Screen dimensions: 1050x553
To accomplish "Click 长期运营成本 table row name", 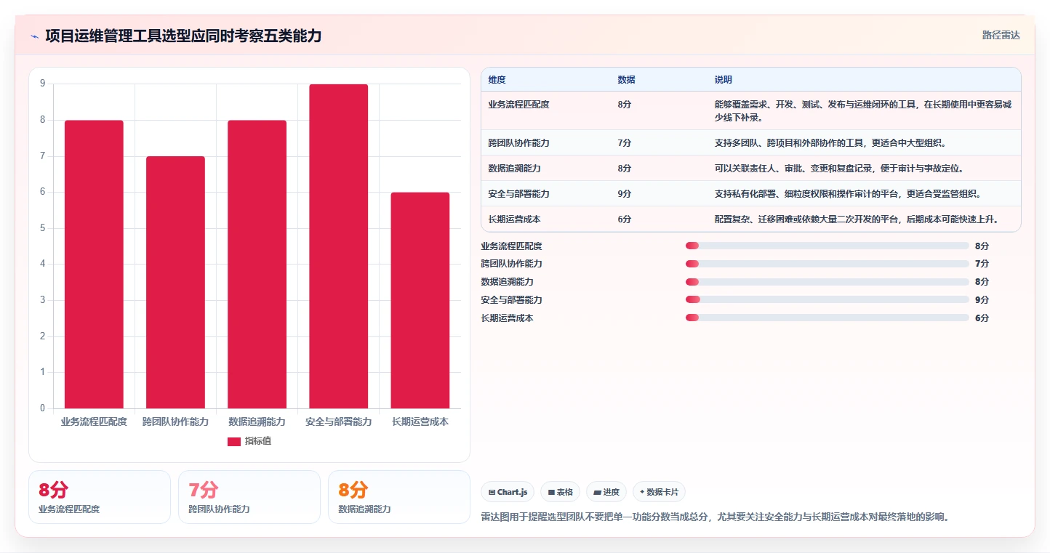I will pyautogui.click(x=515, y=219).
